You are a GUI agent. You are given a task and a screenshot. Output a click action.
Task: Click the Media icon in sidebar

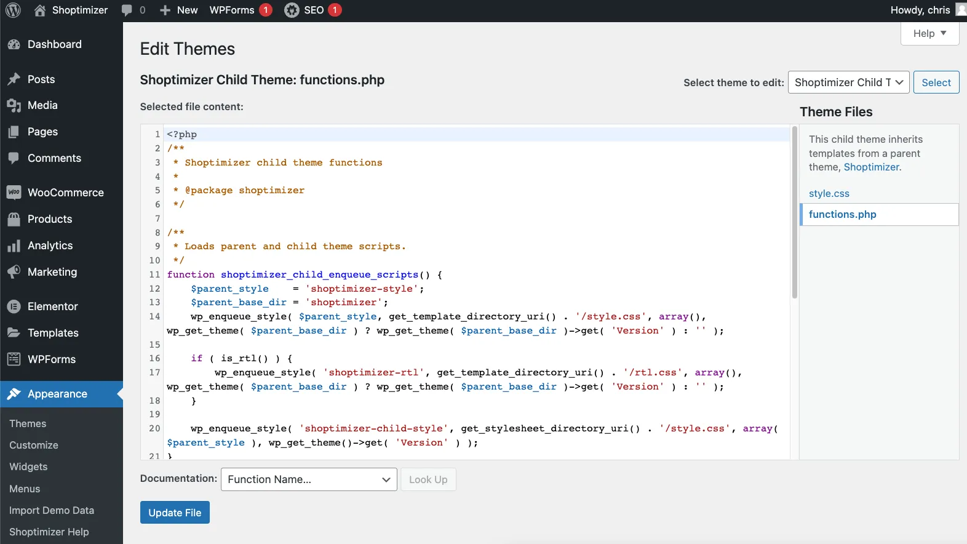[x=14, y=105]
